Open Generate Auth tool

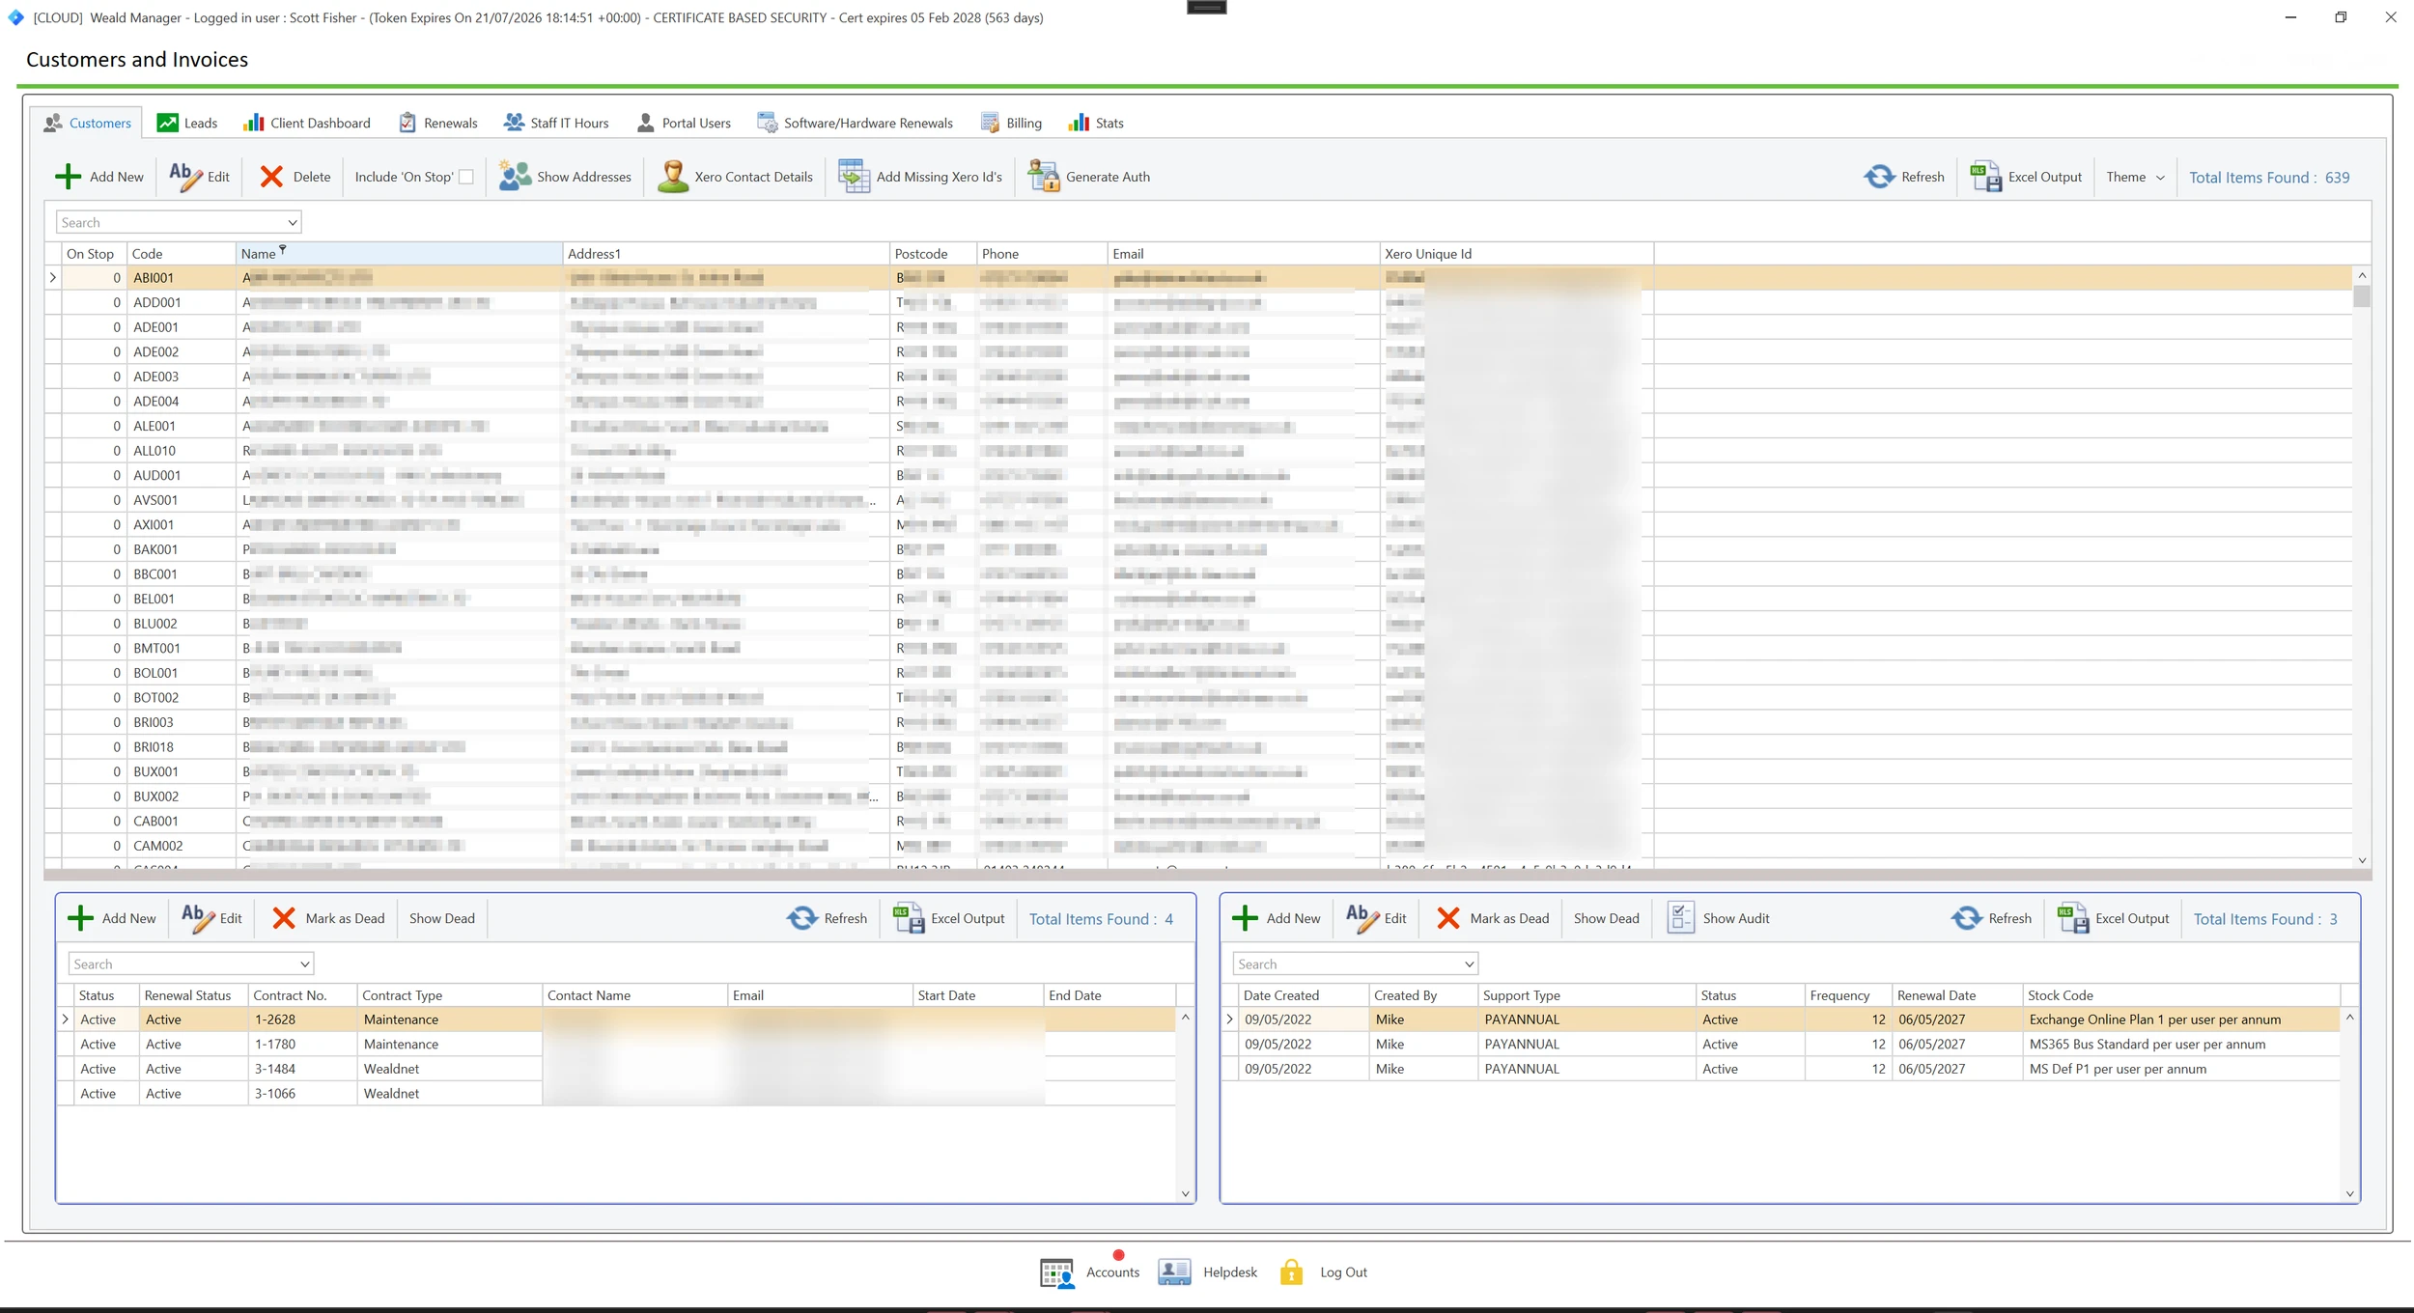click(x=1089, y=177)
